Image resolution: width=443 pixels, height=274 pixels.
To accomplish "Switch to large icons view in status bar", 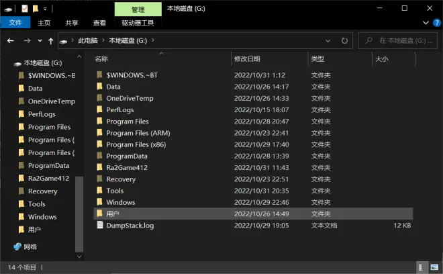I will pos(434,267).
